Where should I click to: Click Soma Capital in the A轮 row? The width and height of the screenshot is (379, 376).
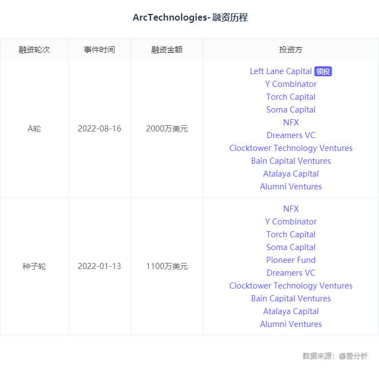pyautogui.click(x=291, y=110)
